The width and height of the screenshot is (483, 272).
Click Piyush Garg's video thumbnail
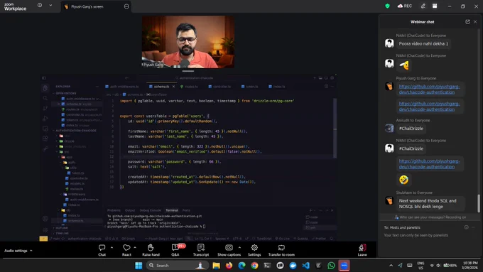tap(188, 42)
